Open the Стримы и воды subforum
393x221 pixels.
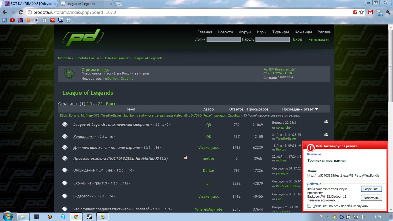point(96,70)
